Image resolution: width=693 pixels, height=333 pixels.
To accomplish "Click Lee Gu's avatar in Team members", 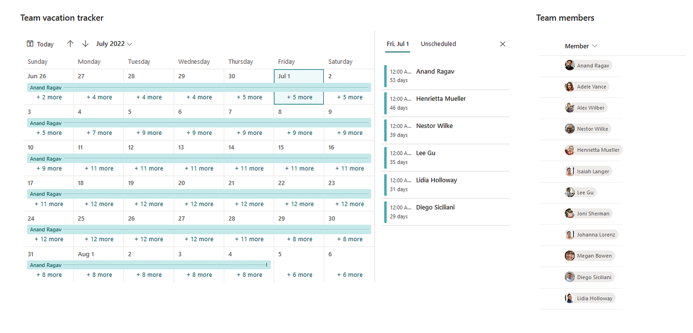I will click(x=570, y=192).
